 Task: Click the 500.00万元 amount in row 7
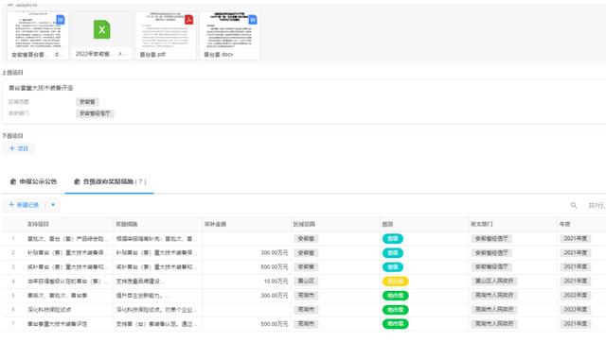(x=275, y=324)
